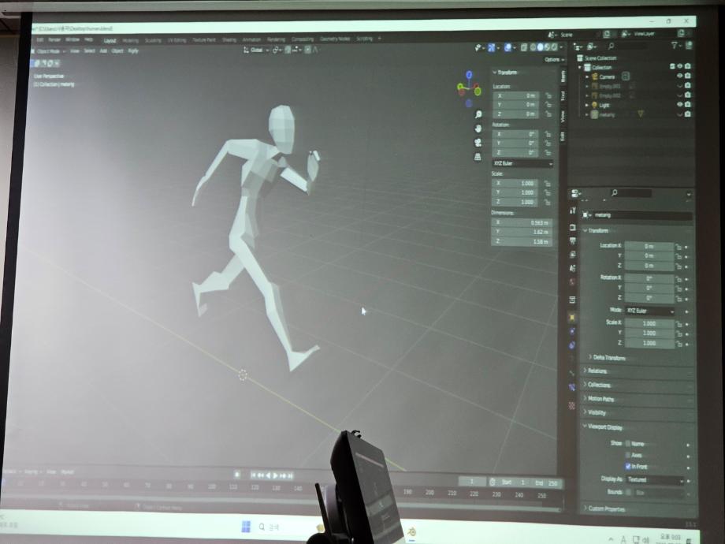The width and height of the screenshot is (725, 544).
Task: Open the Render menu
Action: click(54, 39)
